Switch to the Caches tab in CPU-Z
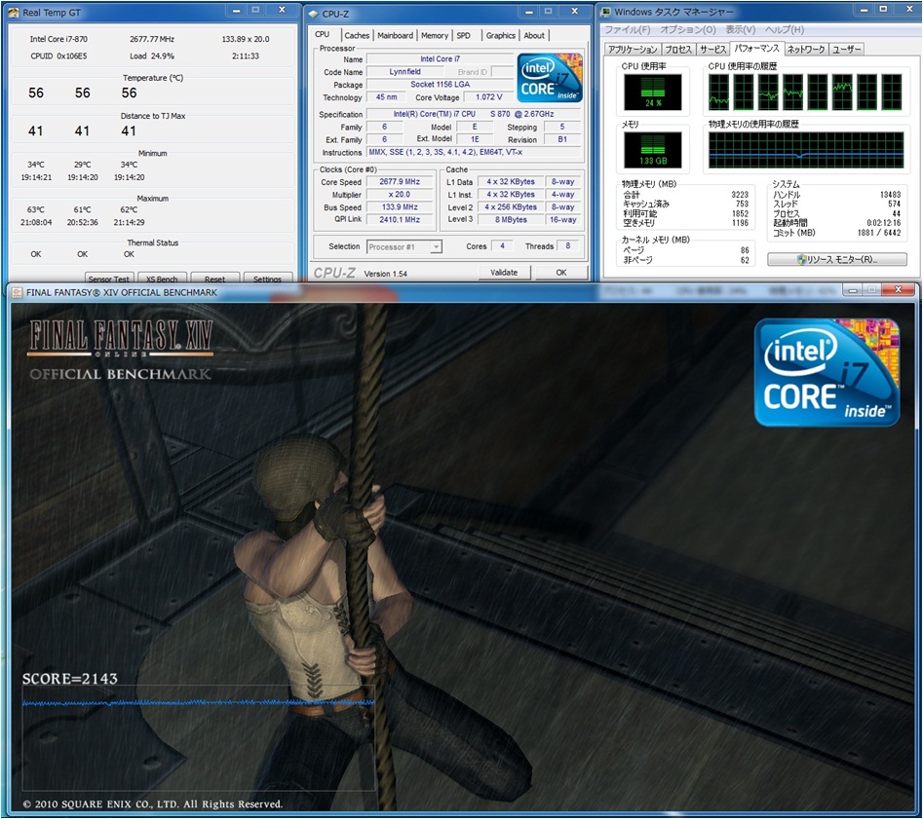 coord(357,36)
